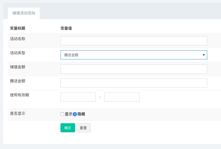Image resolution: width=221 pixels, height=149 pixels.
Task: Click the 使用有效期 end date field
Action: 122,97
